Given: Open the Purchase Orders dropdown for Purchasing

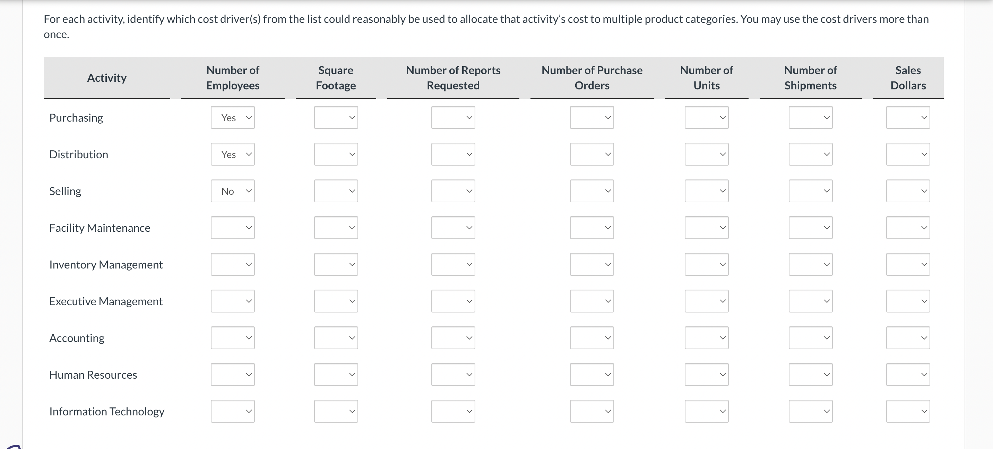Looking at the screenshot, I should (592, 117).
